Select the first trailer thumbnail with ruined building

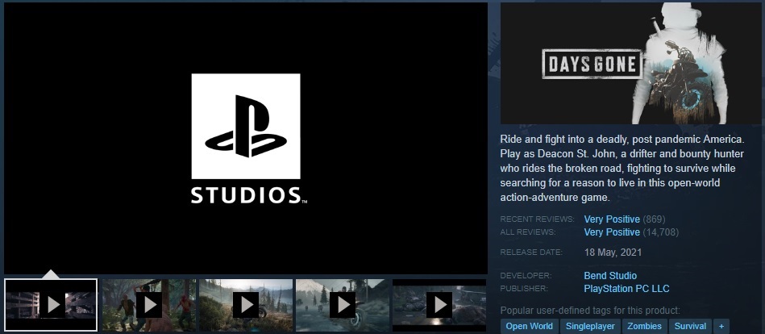tap(51, 305)
